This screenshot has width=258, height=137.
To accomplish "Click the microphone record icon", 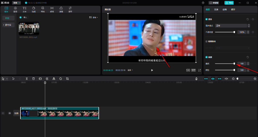I will (x=196, y=79).
